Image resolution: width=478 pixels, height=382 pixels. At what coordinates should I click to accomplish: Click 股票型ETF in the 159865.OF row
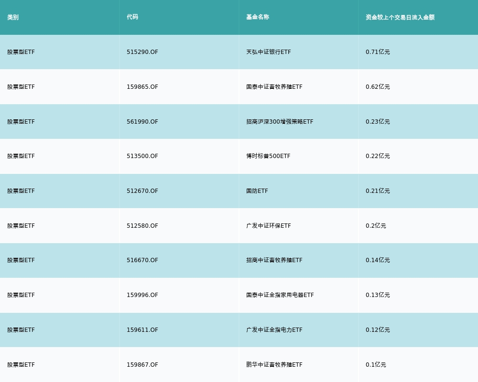(x=21, y=87)
